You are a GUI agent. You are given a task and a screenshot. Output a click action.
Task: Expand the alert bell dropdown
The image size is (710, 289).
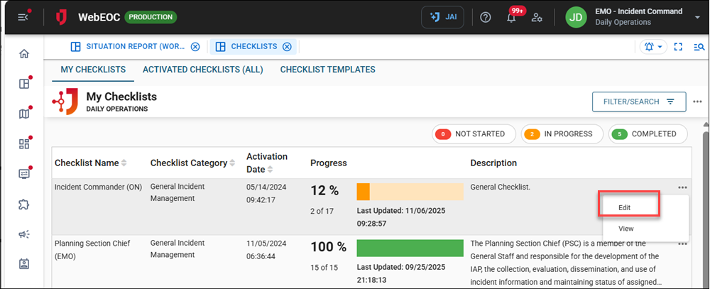click(x=652, y=47)
